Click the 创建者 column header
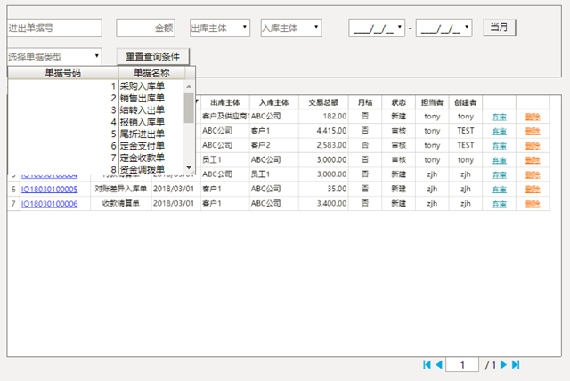570x381 pixels. point(466,102)
